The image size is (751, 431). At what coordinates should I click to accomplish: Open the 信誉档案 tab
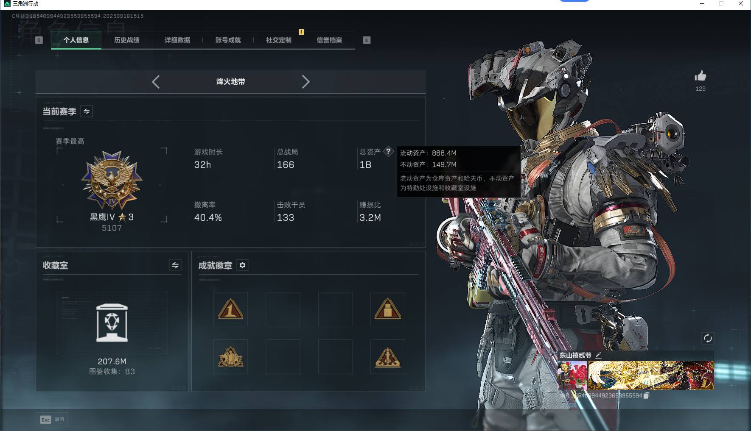click(329, 40)
